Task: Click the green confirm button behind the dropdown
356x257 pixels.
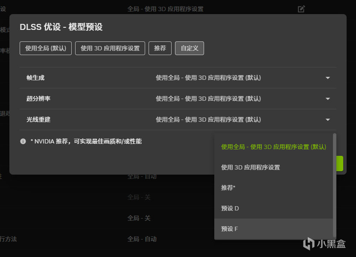Action: coord(340,164)
